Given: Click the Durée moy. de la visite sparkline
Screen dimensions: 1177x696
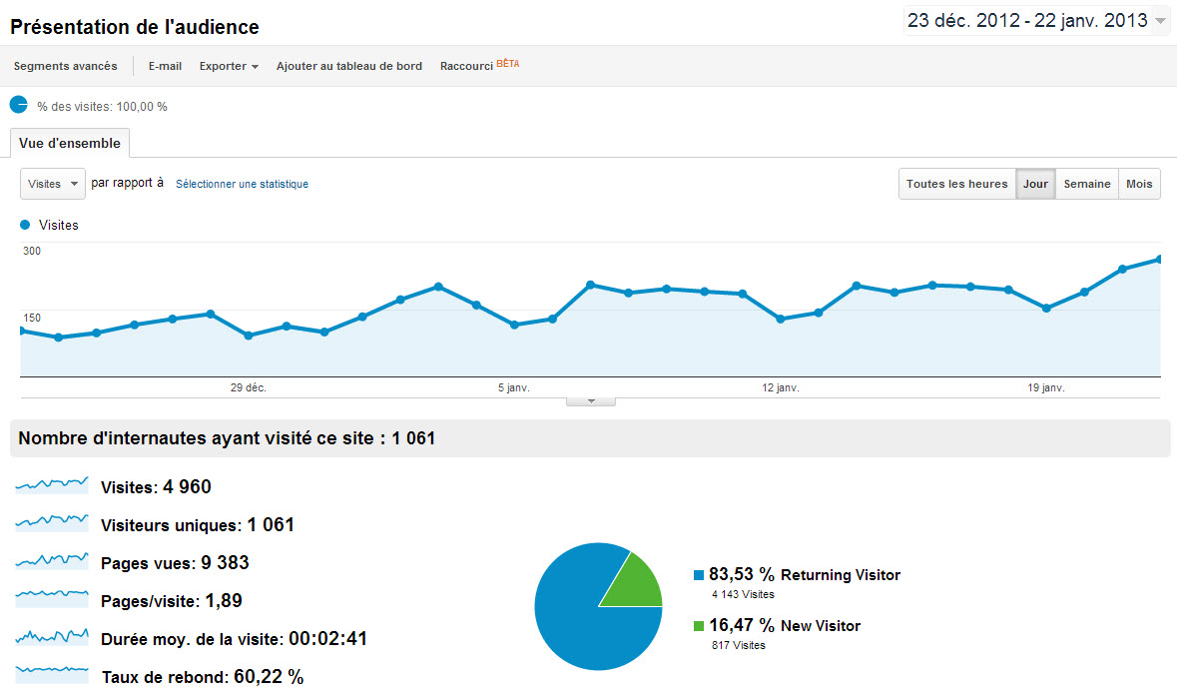Looking at the screenshot, I should pyautogui.click(x=52, y=637).
